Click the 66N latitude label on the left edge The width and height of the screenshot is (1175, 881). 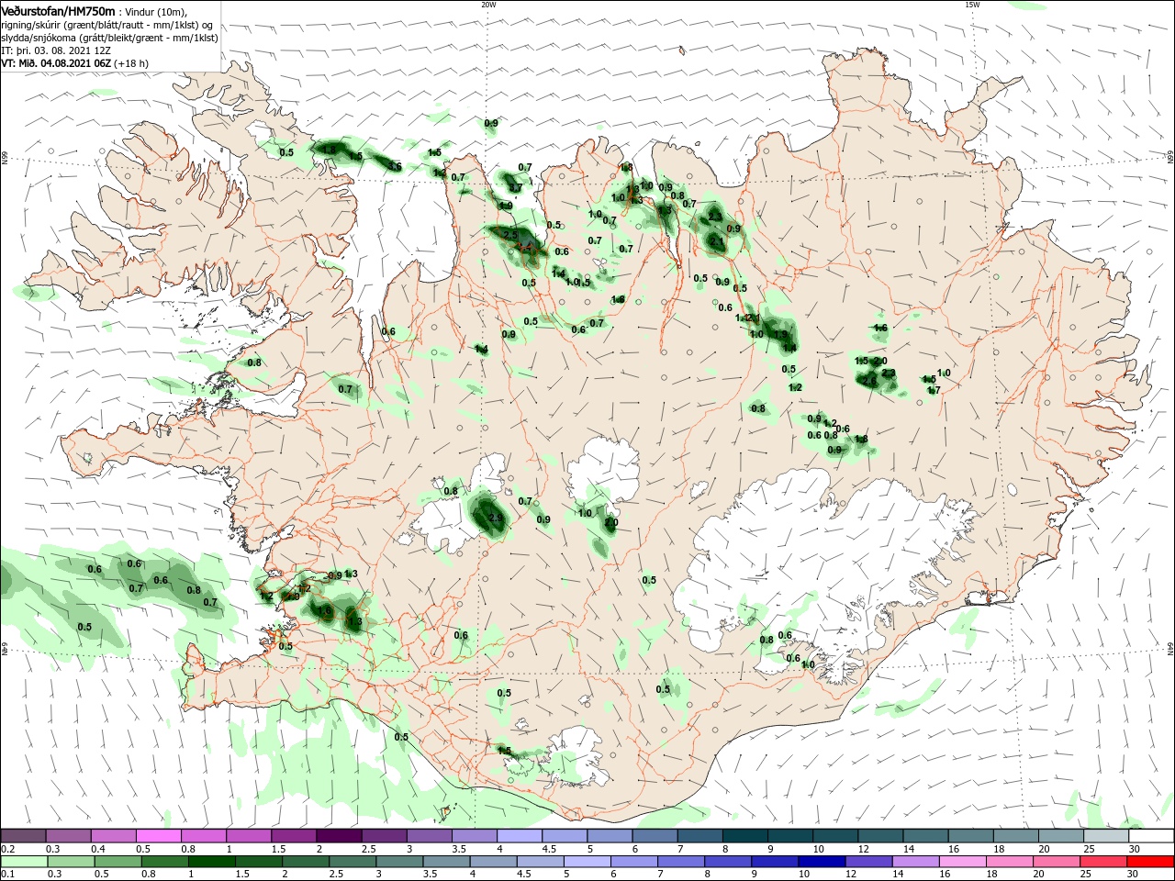click(5, 158)
